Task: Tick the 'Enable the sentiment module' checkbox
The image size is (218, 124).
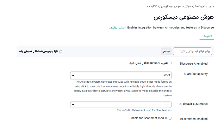Action: point(170,118)
